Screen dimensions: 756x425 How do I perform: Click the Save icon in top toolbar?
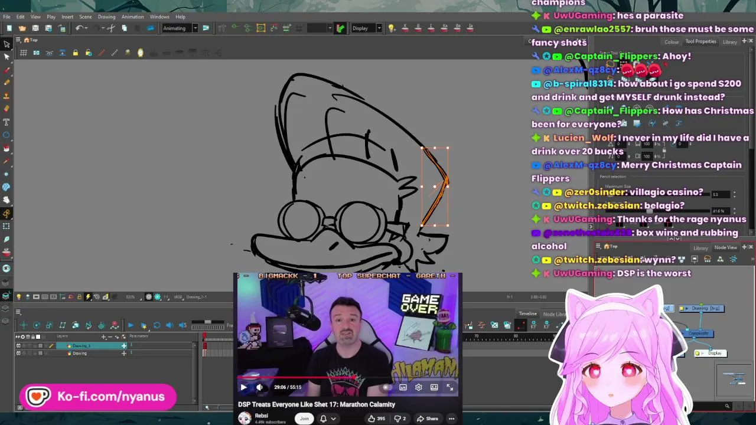pos(35,28)
